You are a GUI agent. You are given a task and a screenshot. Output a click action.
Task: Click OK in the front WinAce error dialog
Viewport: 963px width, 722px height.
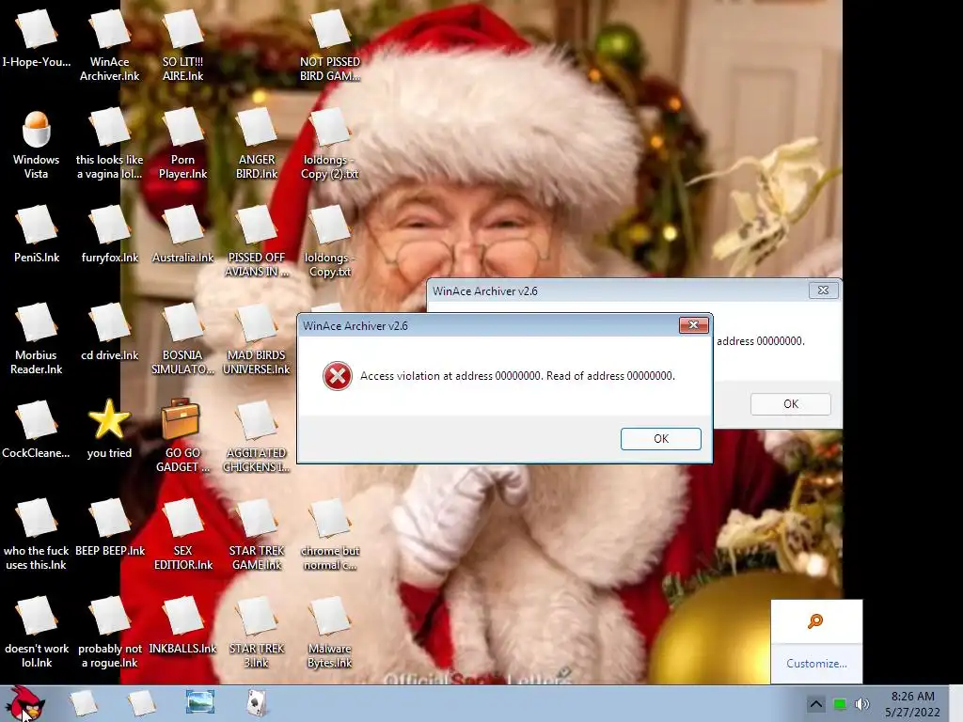660,438
